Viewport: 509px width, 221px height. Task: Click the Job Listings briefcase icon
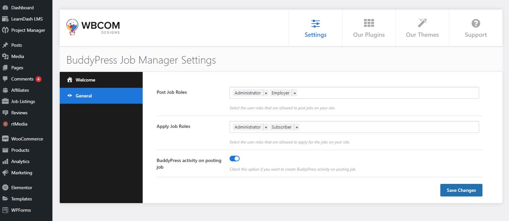(x=5, y=101)
